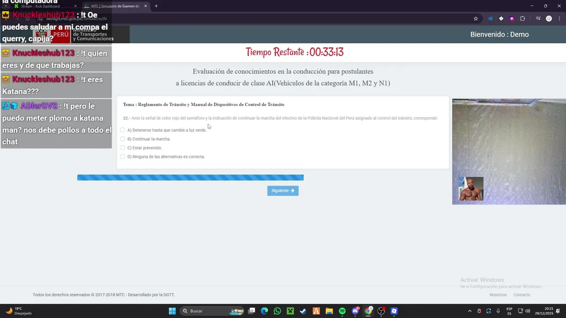
Task: Open the Nosotros footer link
Action: pyautogui.click(x=498, y=295)
